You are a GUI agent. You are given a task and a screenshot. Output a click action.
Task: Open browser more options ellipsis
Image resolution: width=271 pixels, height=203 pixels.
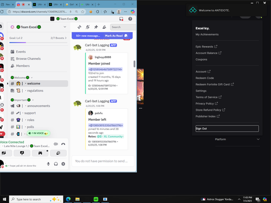(125, 12)
